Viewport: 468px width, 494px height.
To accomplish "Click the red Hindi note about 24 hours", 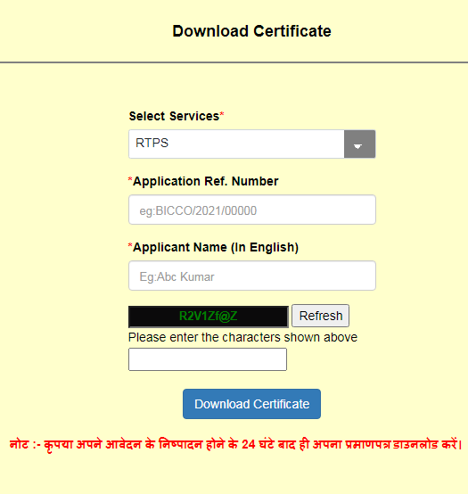I will [x=235, y=445].
